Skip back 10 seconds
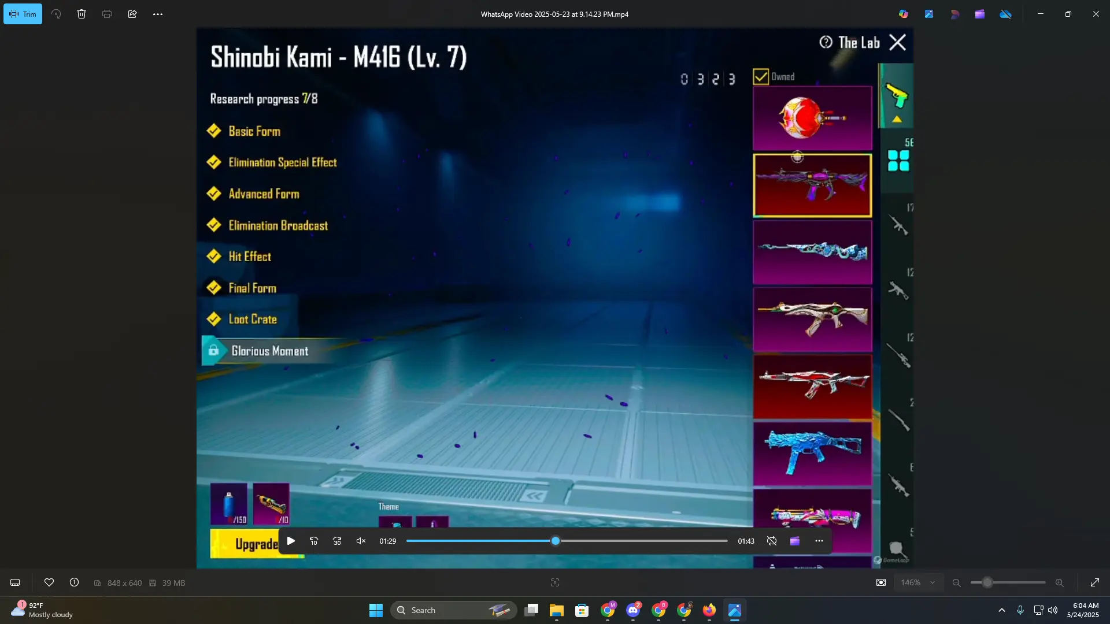Viewport: 1110px width, 624px height. [314, 541]
